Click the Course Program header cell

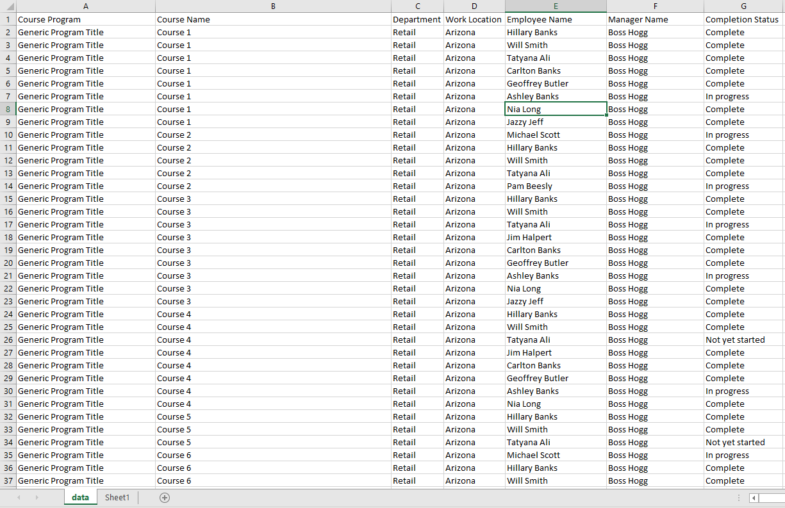pyautogui.click(x=86, y=19)
